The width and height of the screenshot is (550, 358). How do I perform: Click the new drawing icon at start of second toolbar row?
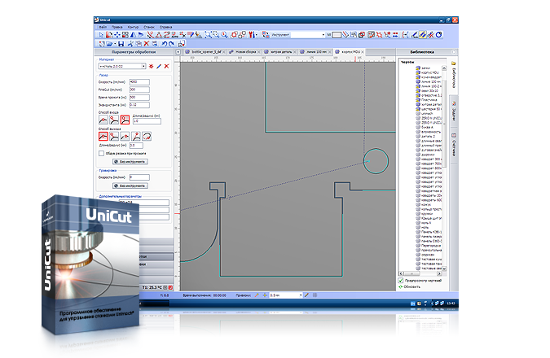101,44
